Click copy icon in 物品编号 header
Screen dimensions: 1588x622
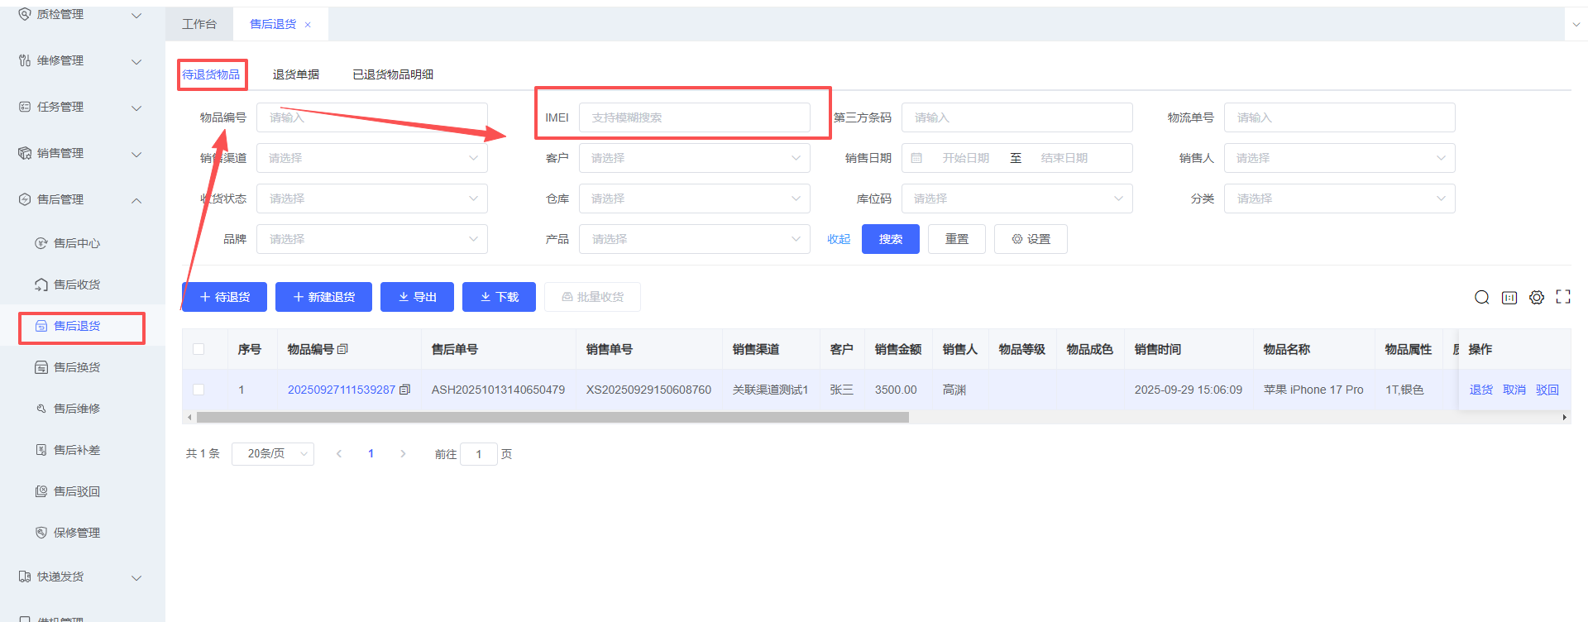tap(342, 349)
